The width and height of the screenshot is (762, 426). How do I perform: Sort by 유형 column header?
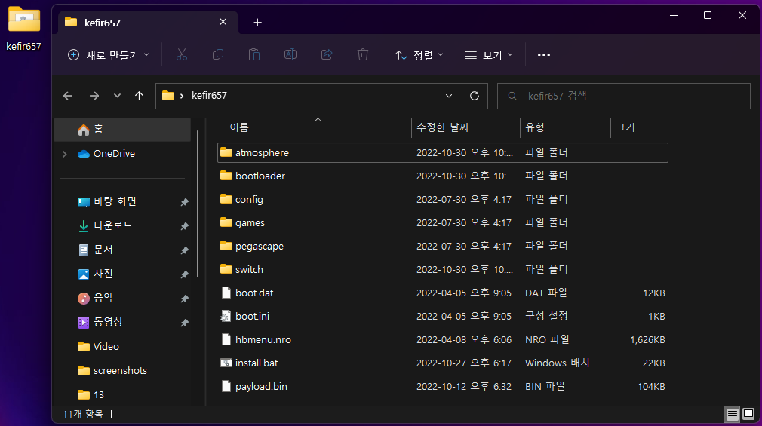click(565, 127)
